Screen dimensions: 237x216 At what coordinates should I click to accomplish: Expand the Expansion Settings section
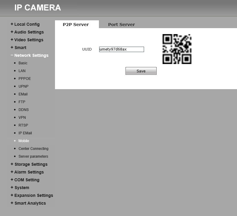point(32,195)
